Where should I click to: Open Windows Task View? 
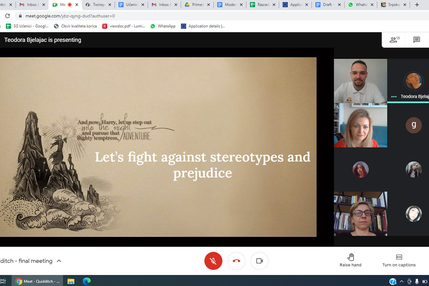tap(3, 281)
